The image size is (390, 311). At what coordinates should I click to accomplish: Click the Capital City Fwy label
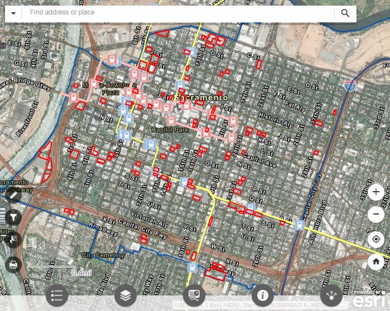(143, 229)
